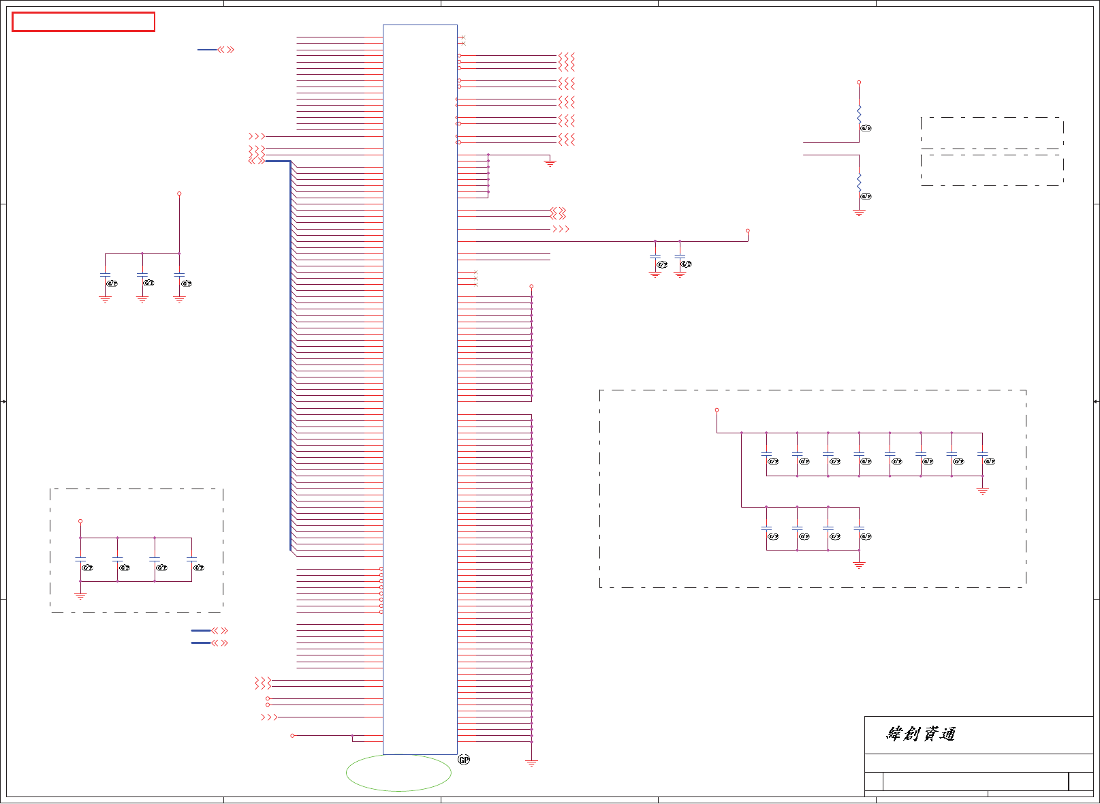Image resolution: width=1100 pixels, height=804 pixels.
Task: Select the right capacitor of the rail capacitor pair
Action: (680, 257)
